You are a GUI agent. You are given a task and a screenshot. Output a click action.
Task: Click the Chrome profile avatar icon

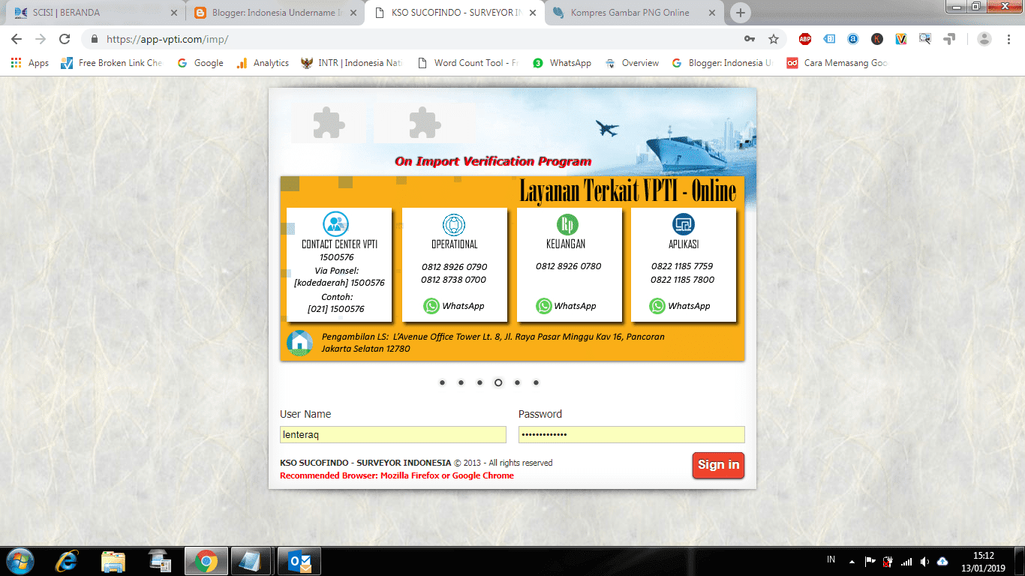(x=984, y=39)
